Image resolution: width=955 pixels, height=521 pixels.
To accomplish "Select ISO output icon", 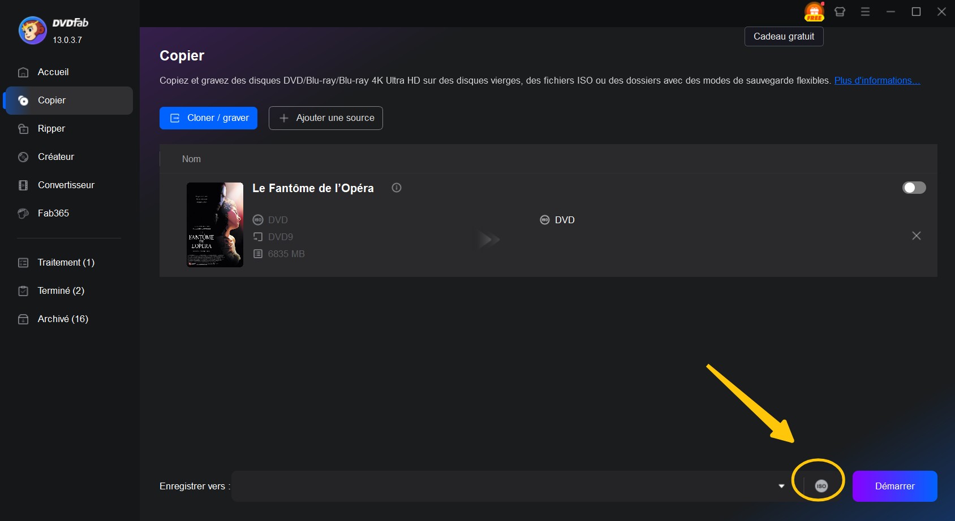I will coord(821,486).
